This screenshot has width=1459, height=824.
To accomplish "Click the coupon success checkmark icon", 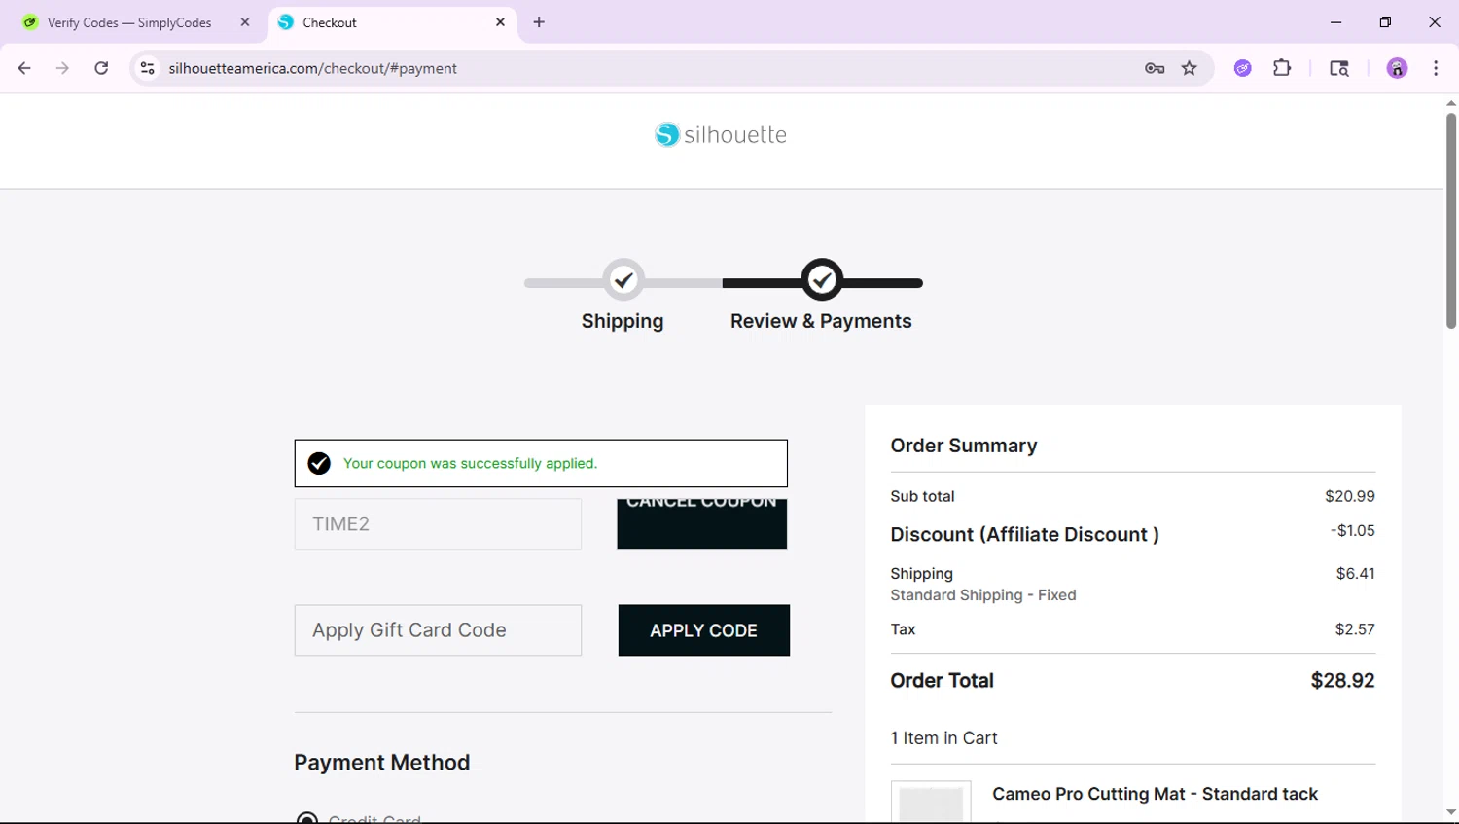I will pyautogui.click(x=319, y=463).
